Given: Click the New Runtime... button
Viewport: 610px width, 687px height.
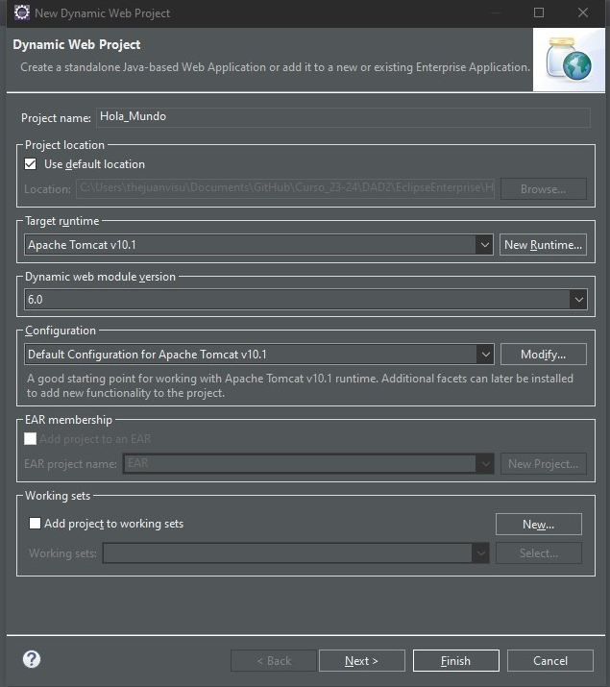Looking at the screenshot, I should 543,245.
